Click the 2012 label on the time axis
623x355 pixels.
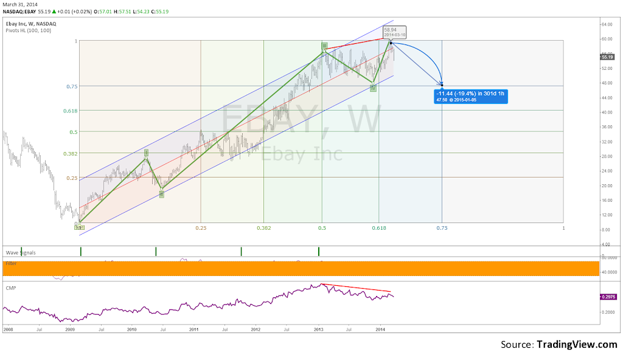pyautogui.click(x=256, y=329)
